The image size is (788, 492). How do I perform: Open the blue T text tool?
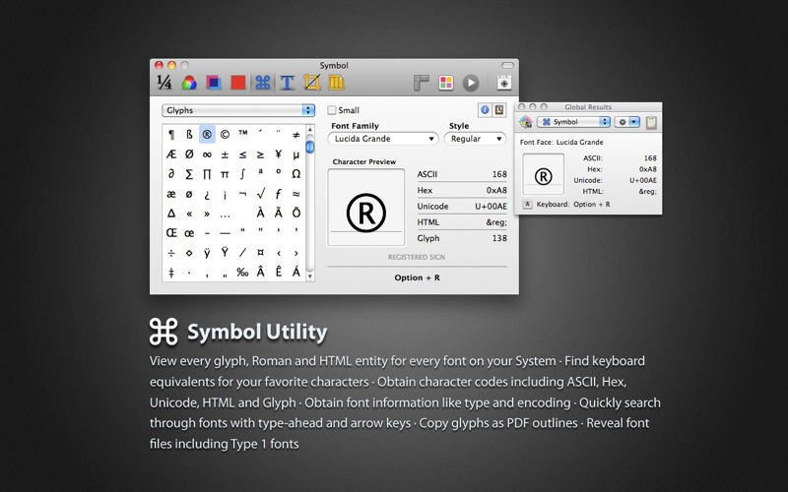[287, 83]
